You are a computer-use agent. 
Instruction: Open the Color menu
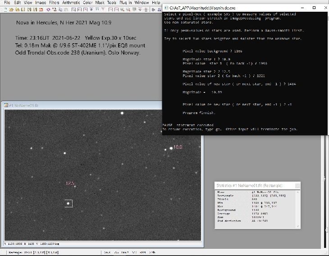[x=88, y=3]
